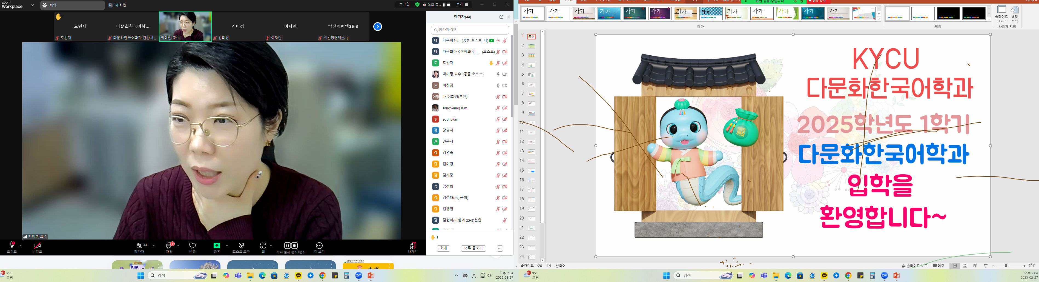Open the 보기 view dropdown in Zoom

point(462,4)
